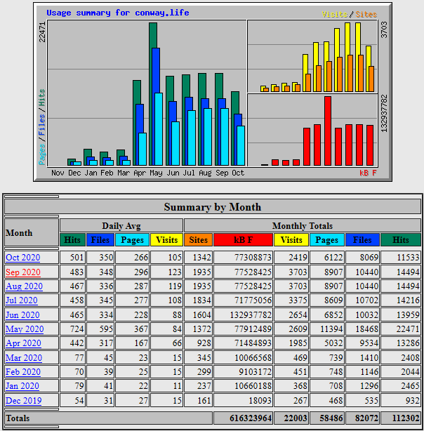Click the 'Nov' label on chart axis
424x431 pixels.
coord(58,173)
